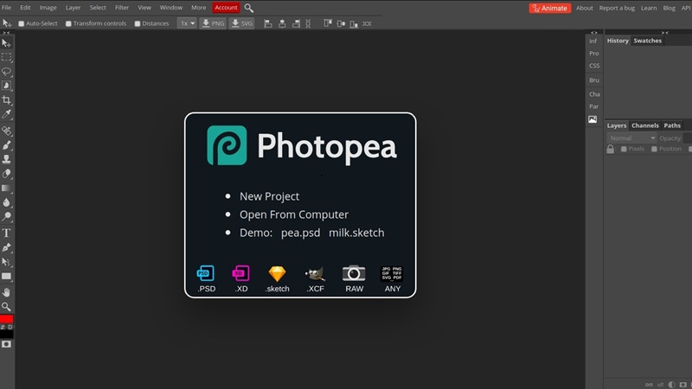692x389 pixels.
Task: Enable the Auto-Select checkbox
Action: coord(21,24)
